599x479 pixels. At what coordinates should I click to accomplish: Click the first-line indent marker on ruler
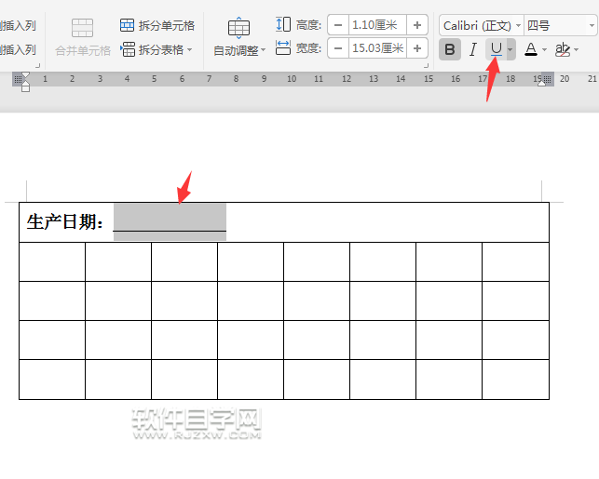(x=25, y=75)
